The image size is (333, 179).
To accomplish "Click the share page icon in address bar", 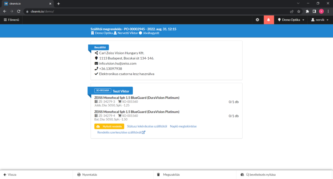I will click(292, 11).
